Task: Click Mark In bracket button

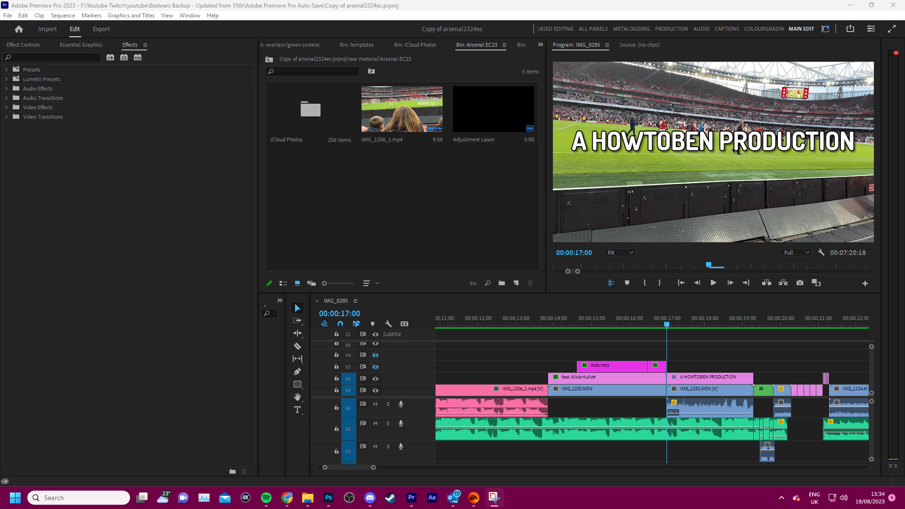Action: 644,283
